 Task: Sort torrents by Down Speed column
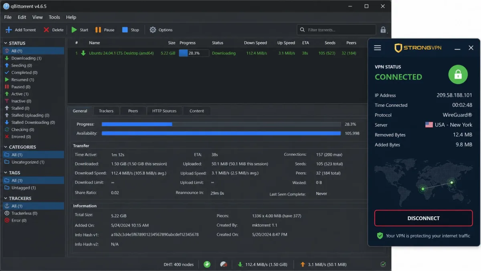coord(255,43)
